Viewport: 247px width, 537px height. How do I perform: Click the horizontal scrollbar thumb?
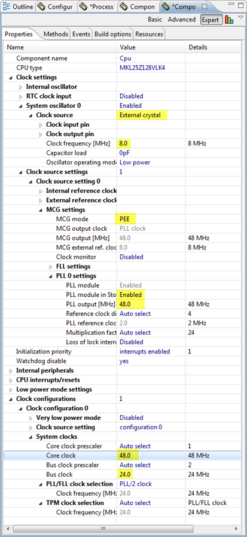103,528
